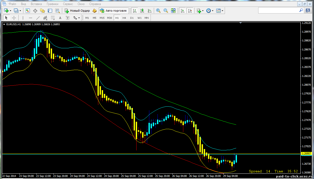This screenshot has width=314, height=179.
Task: Select the text label tool
Action: (68, 18)
